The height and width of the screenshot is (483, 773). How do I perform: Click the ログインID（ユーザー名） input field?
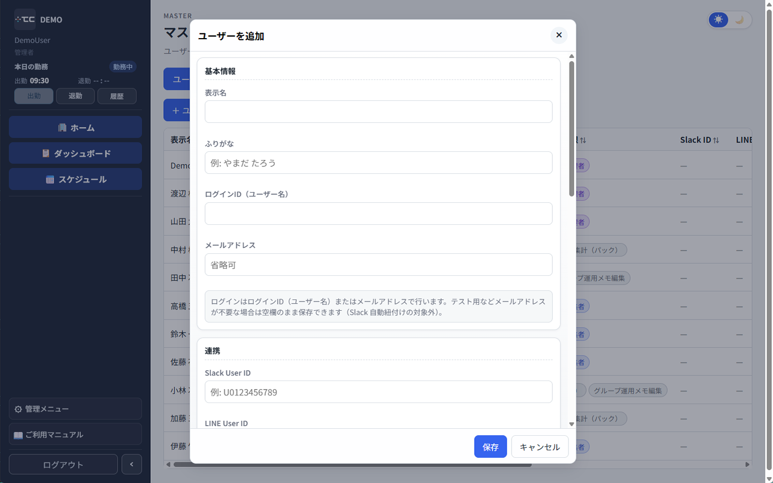[378, 214]
